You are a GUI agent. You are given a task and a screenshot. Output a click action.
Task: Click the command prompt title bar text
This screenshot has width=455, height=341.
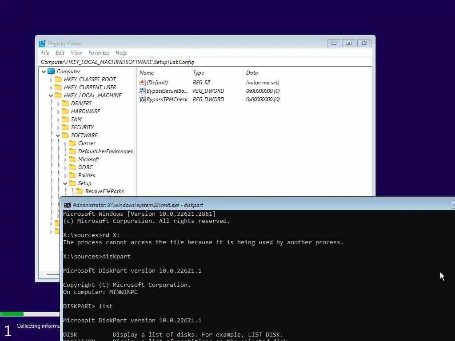(x=138, y=205)
